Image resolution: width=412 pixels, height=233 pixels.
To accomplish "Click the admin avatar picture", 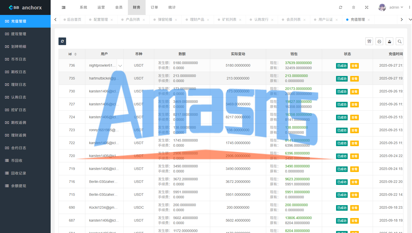I will coord(382,7).
